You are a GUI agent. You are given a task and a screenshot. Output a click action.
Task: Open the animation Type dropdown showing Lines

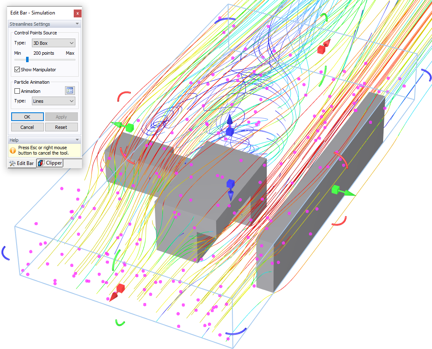click(x=53, y=101)
